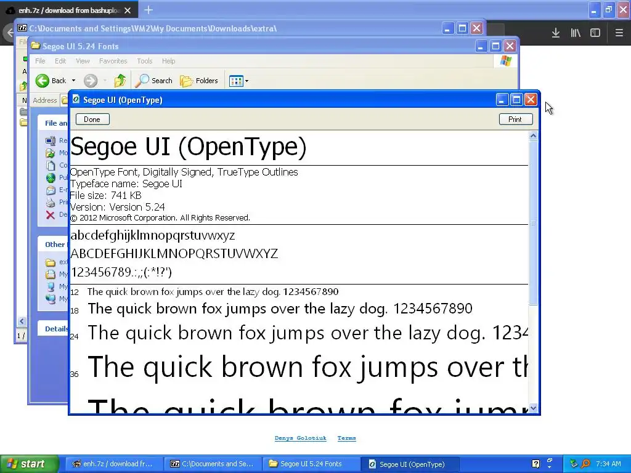Click the Up folder icon in Explorer toolbar
Screen dimensions: 631x473
tap(120, 81)
